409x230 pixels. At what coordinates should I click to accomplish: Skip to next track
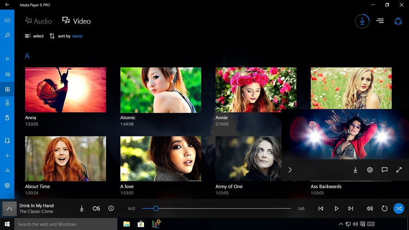351,208
